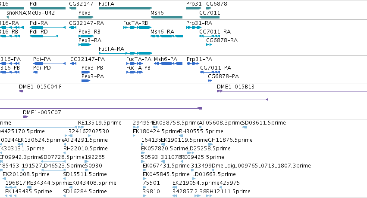The image size is (367, 198).
Task: Select transcript Pdi-RA
Action: 47,27
